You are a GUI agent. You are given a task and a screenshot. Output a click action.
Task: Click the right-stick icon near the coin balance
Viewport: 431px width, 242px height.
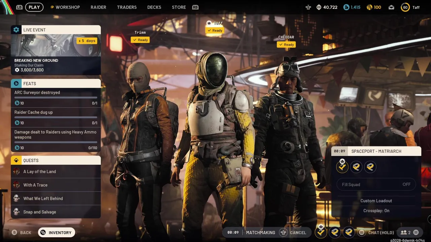click(x=308, y=7)
